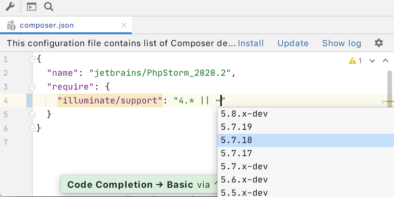Image resolution: width=394 pixels, height=197 pixels.
Task: Click the yellow warning indicator icon
Action: point(352,61)
